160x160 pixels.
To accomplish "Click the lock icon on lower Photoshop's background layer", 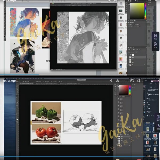I will click(x=129, y=146).
